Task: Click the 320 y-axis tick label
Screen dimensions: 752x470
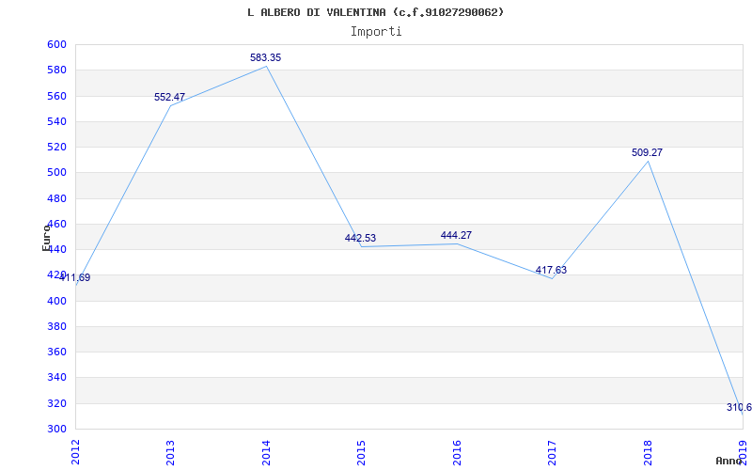Action: tap(56, 403)
